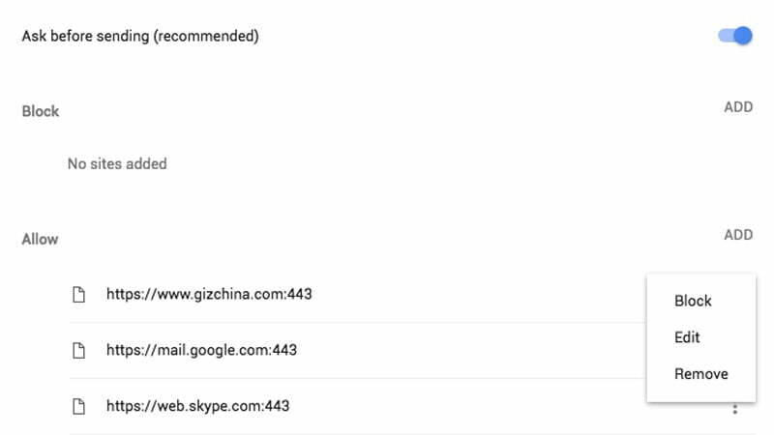
Task: Click the Allow section heading
Action: click(40, 239)
